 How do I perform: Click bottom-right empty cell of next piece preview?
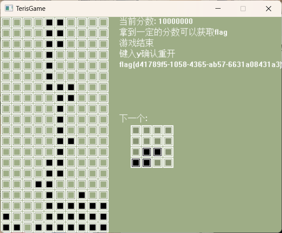click(x=168, y=163)
